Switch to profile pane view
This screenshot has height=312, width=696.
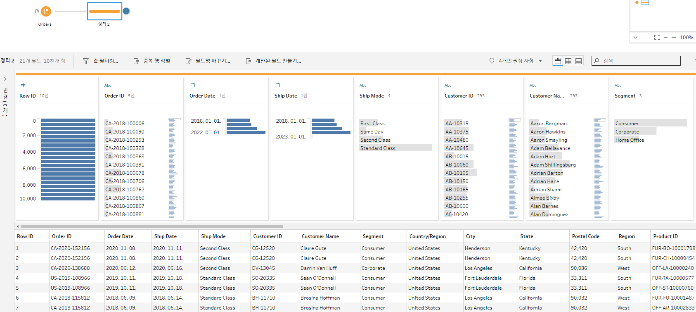(558, 61)
